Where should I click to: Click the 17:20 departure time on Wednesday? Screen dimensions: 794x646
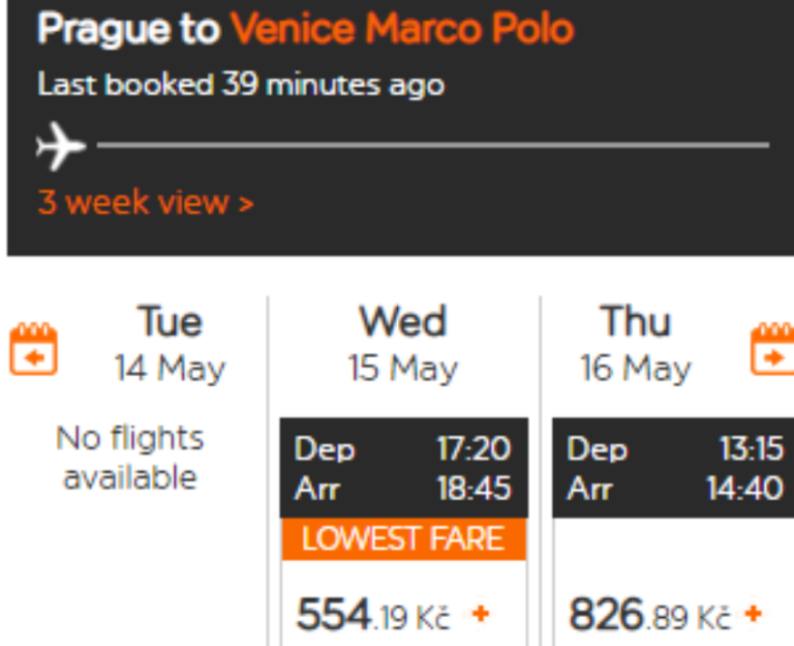click(x=473, y=450)
